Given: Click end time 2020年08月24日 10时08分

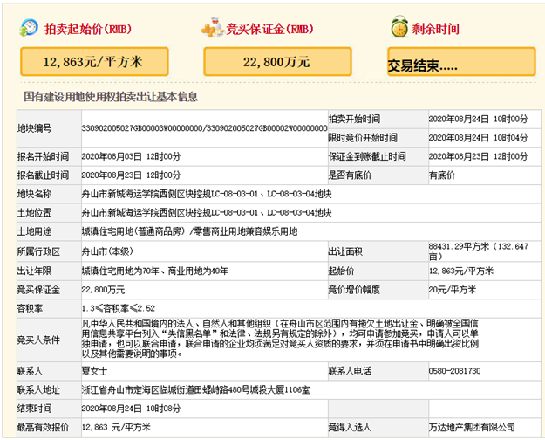Looking at the screenshot, I should coord(131,409).
